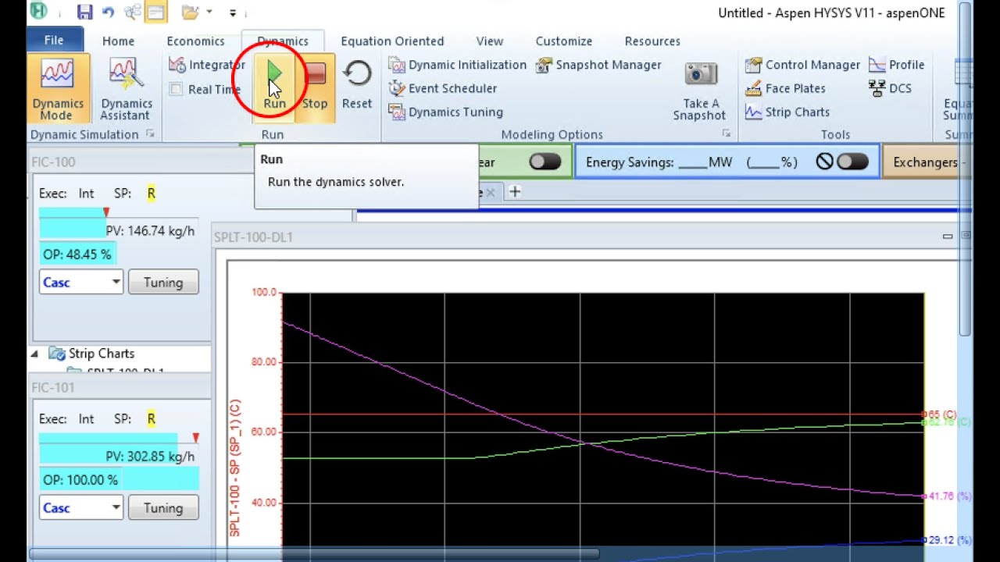Viewport: 1000px width, 562px height.
Task: Open Dynamics Tuning
Action: (446, 112)
